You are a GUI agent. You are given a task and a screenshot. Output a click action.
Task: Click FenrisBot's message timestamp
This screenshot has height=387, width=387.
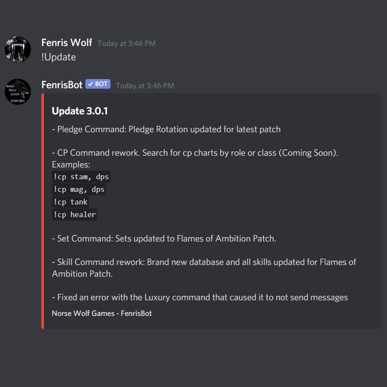[145, 86]
